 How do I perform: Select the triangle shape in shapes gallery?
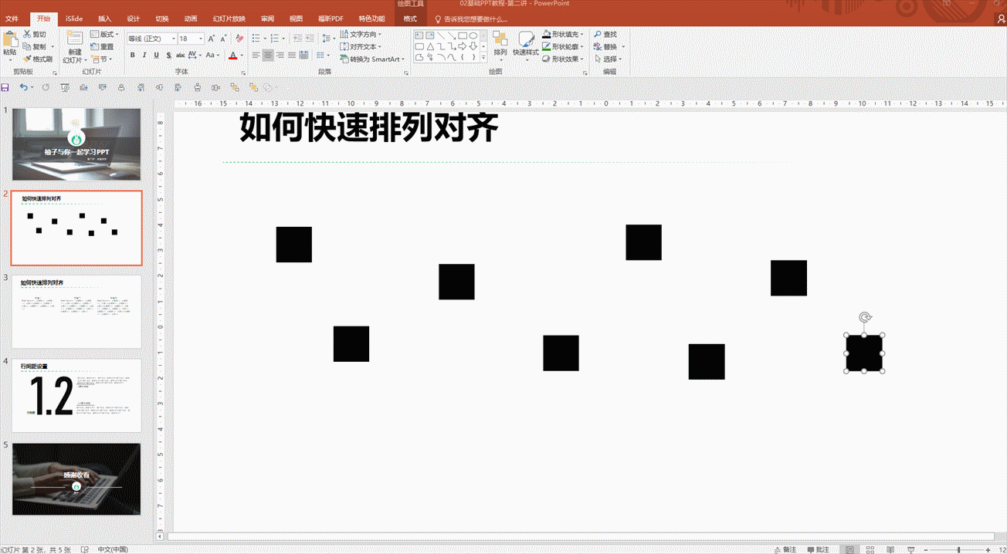point(429,46)
